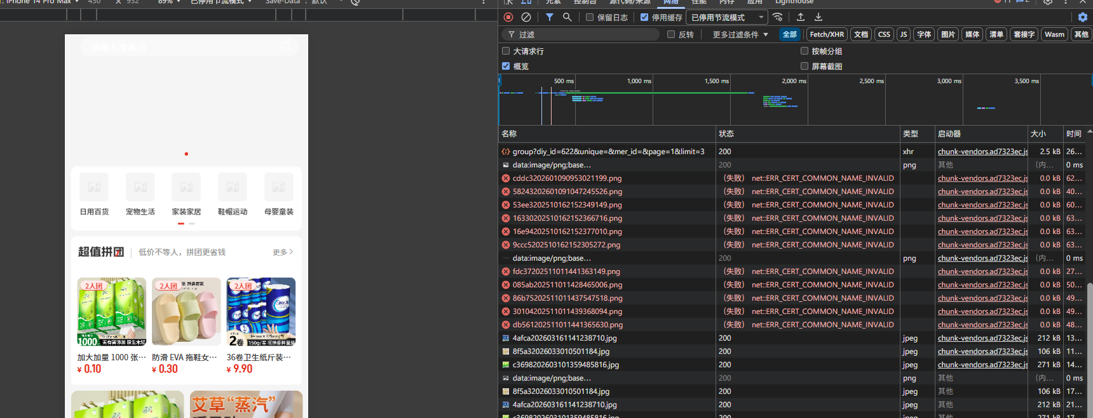Filter requests by Fetch/XHR
This screenshot has width=1093, height=418.
pos(827,35)
